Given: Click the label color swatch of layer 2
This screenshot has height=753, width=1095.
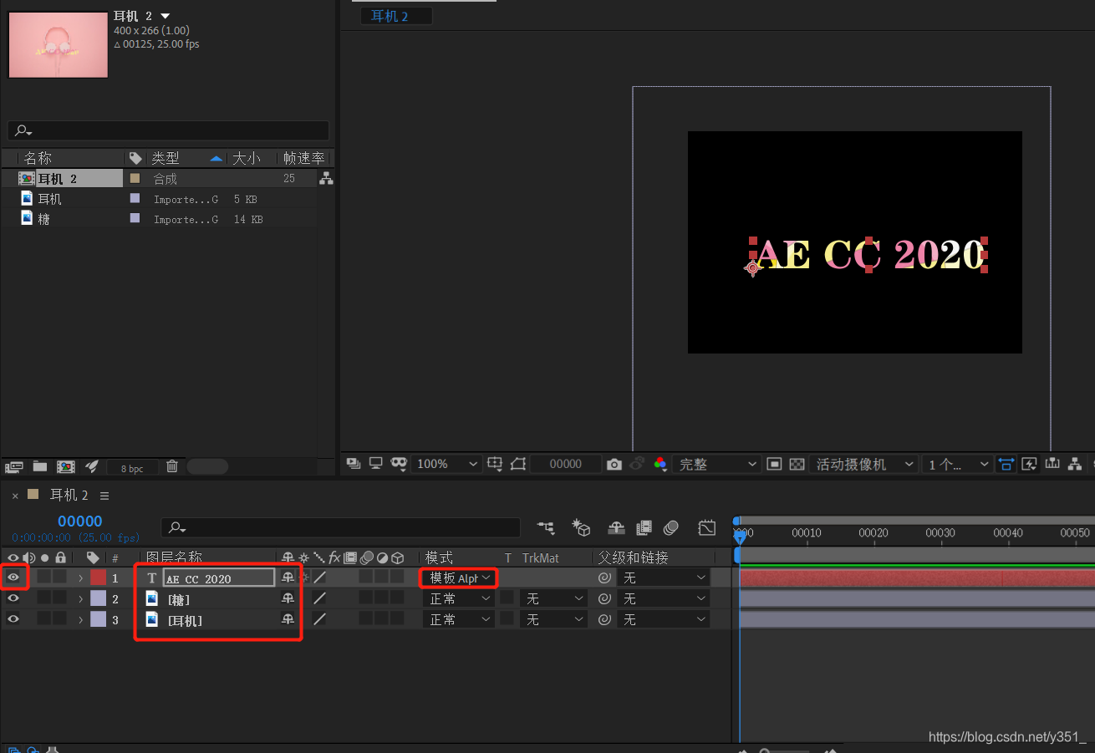Looking at the screenshot, I should click(x=99, y=598).
